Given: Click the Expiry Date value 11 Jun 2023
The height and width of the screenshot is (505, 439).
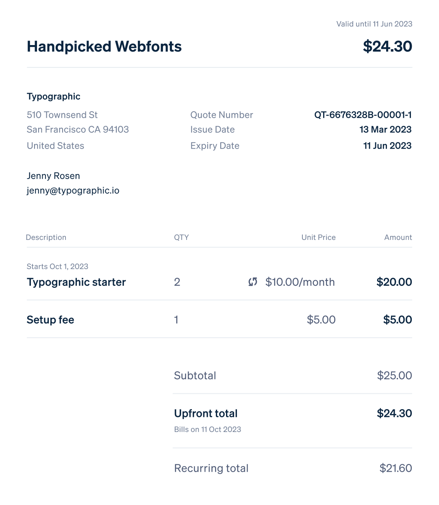Looking at the screenshot, I should pyautogui.click(x=387, y=146).
